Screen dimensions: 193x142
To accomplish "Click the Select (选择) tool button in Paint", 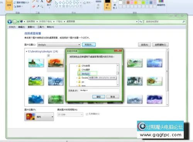I will pos(9,5).
